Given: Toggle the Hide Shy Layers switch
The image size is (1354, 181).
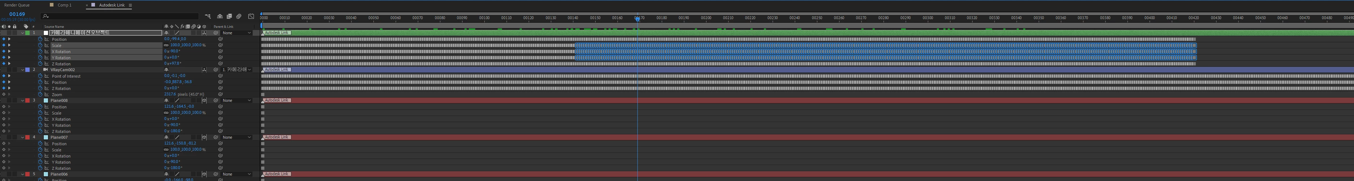Looking at the screenshot, I should (220, 17).
